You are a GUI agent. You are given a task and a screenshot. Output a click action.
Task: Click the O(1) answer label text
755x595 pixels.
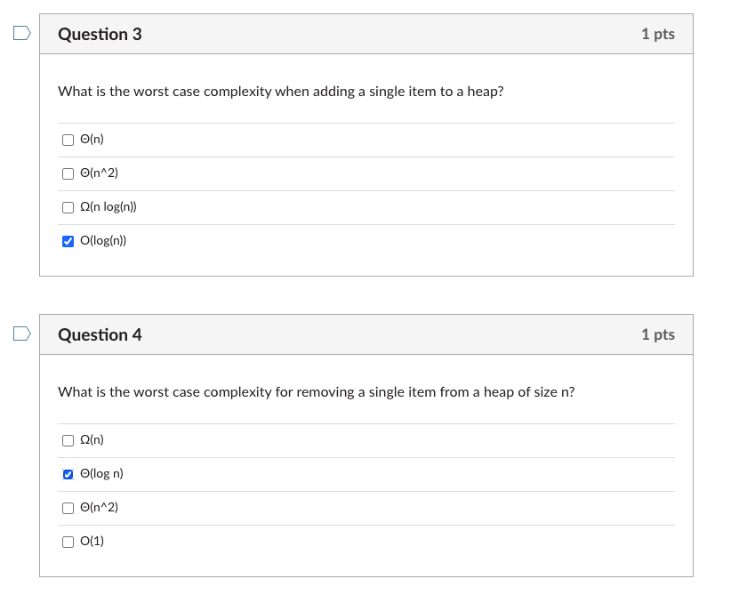click(90, 542)
